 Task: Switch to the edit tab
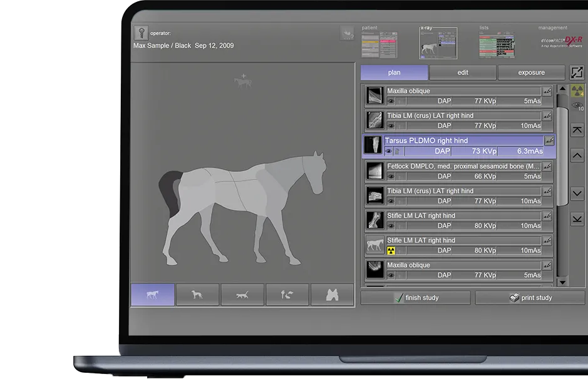coord(462,73)
